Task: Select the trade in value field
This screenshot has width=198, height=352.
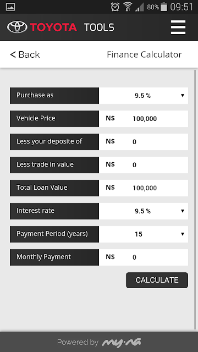Action: coord(144,165)
